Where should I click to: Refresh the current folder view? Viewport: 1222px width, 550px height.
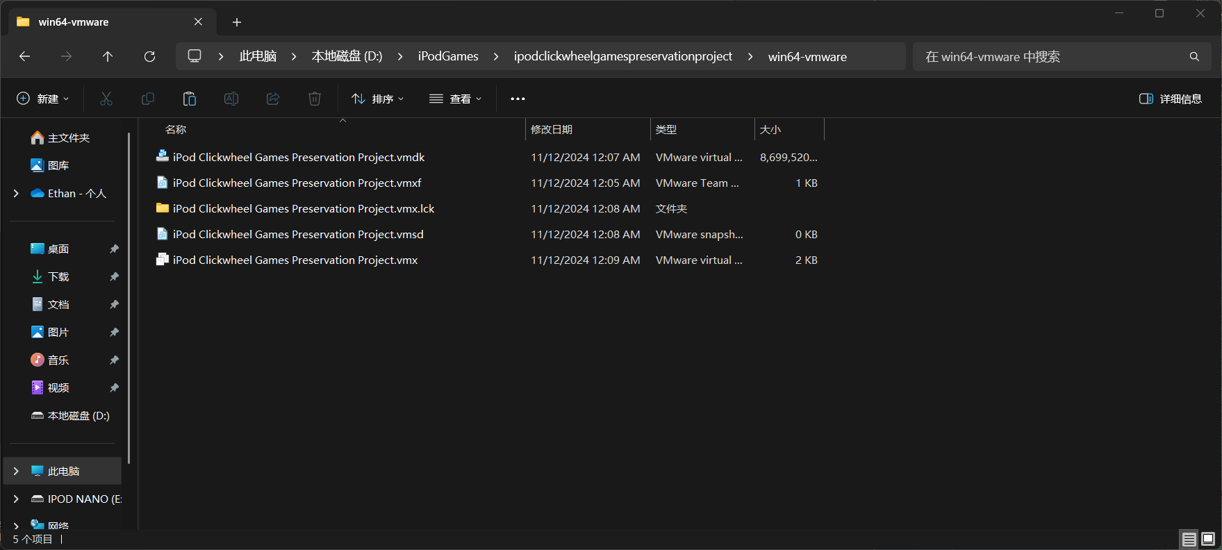pos(149,56)
